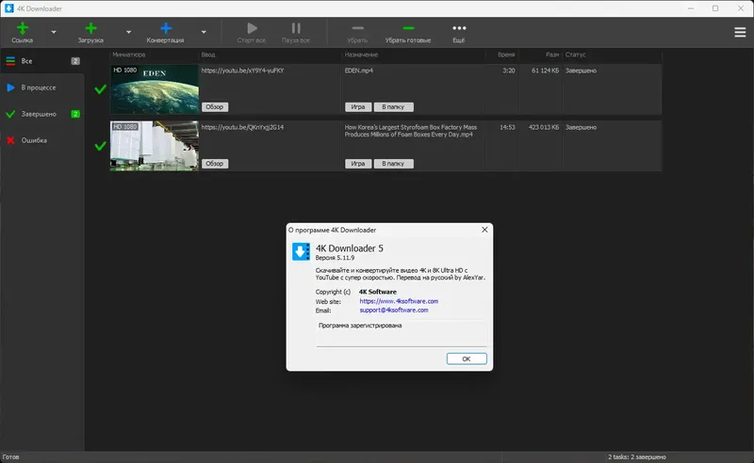Open the https://www.4ksoftware.com link
Viewport: 754px width, 463px height.
click(399, 301)
